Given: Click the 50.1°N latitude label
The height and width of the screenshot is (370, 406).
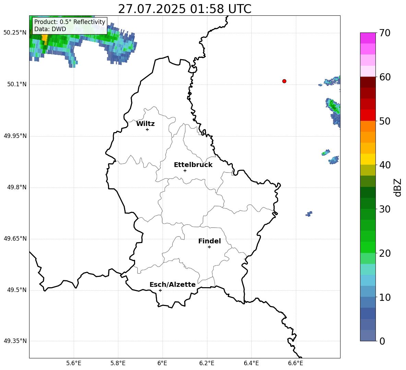Looking at the screenshot, I should point(17,85).
